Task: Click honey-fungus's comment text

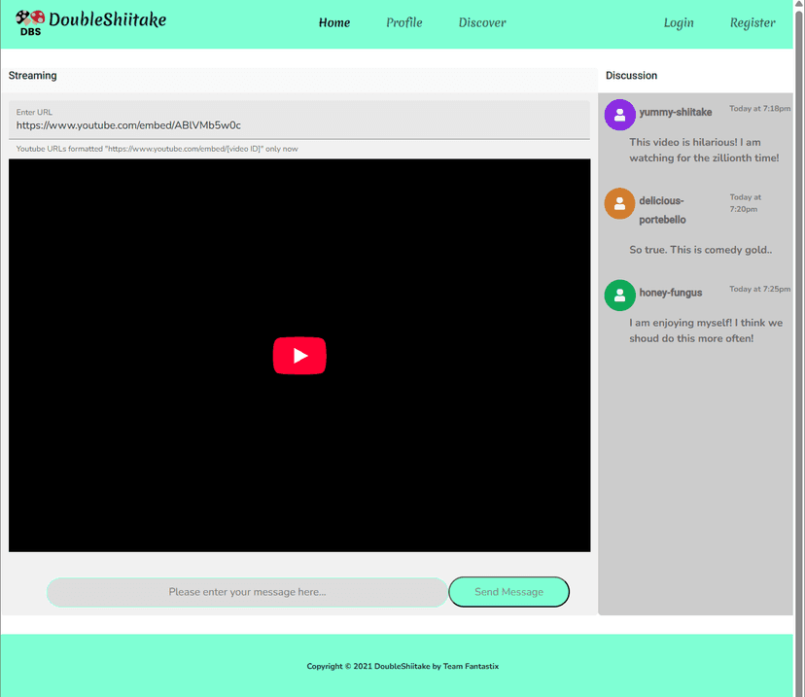Action: [x=706, y=331]
